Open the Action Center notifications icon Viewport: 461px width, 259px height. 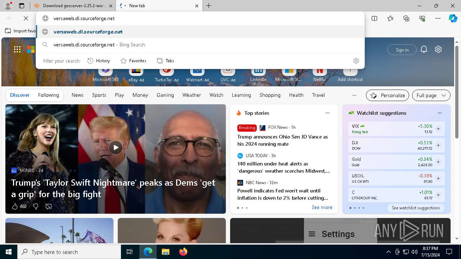449,252
